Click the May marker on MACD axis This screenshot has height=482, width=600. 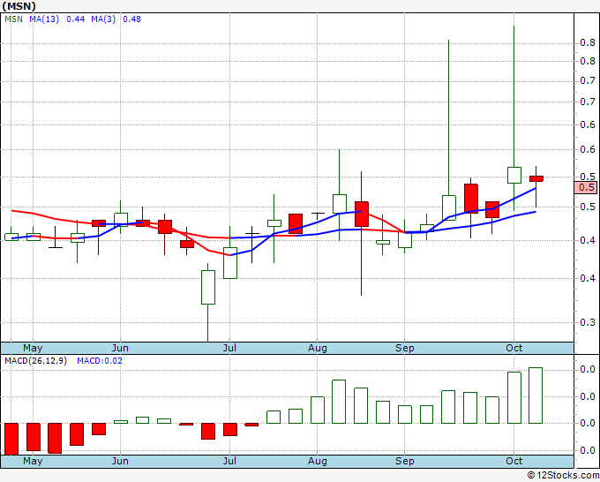pos(33,461)
